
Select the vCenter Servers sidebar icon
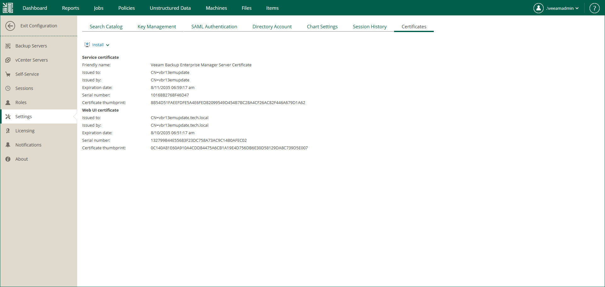(8, 60)
